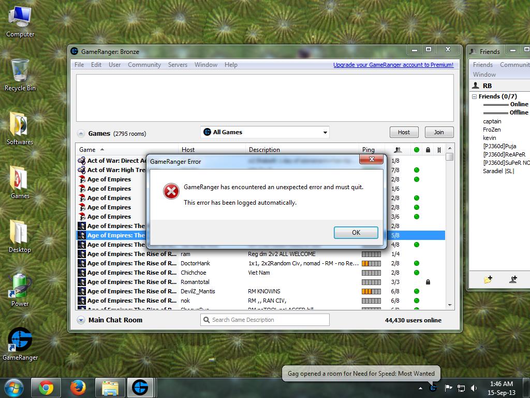This screenshot has width=530, height=398.
Task: Click the players count column header icon
Action: [397, 150]
